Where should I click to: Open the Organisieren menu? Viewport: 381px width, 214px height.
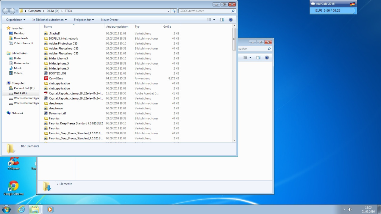pyautogui.click(x=16, y=20)
